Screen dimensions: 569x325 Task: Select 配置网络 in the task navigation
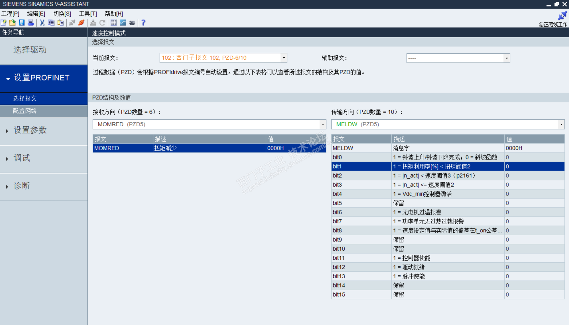tap(25, 111)
